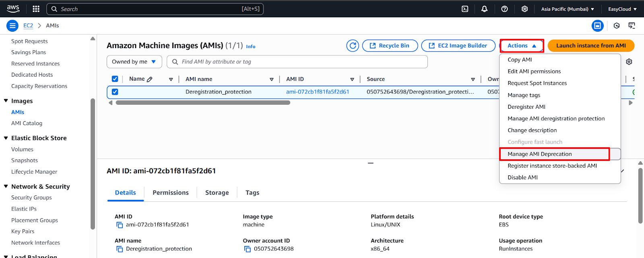Switch to the Permissions tab
Screen dimensions: 644x258
click(x=171, y=193)
